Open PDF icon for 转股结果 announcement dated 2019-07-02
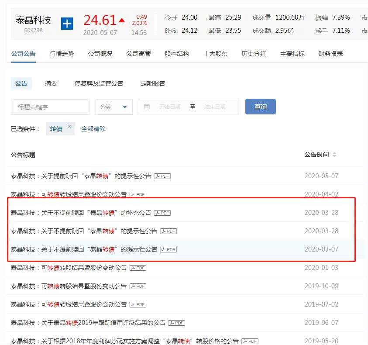The image size is (368, 345). pyautogui.click(x=138, y=304)
